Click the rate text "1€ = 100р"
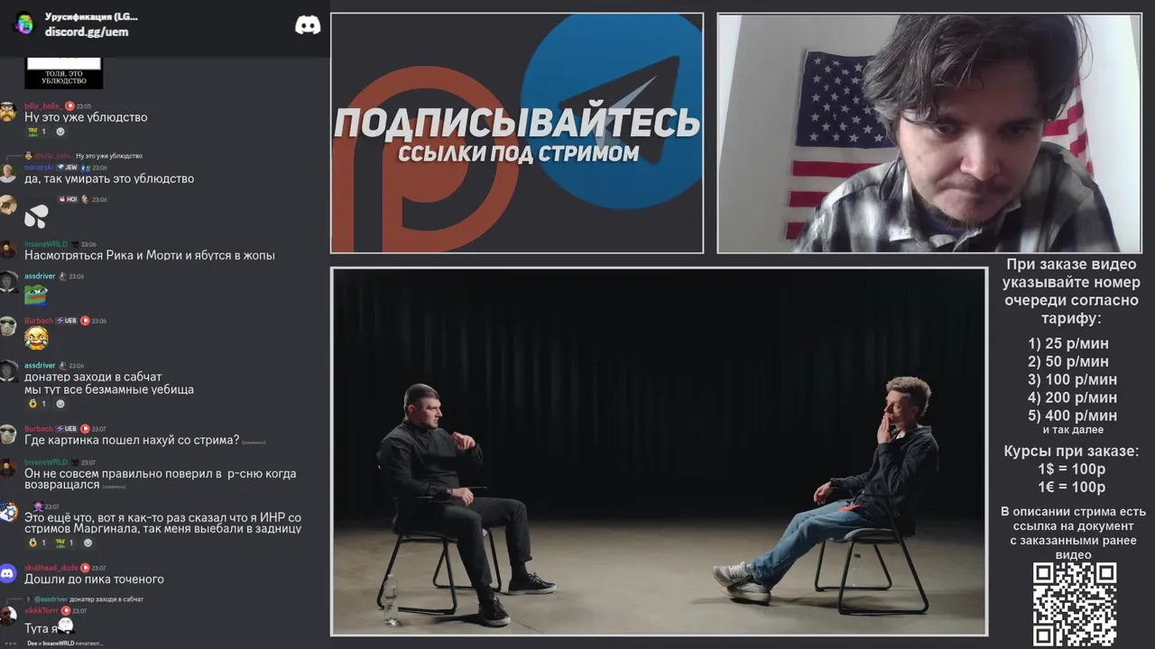The height and width of the screenshot is (649, 1155). click(1072, 487)
